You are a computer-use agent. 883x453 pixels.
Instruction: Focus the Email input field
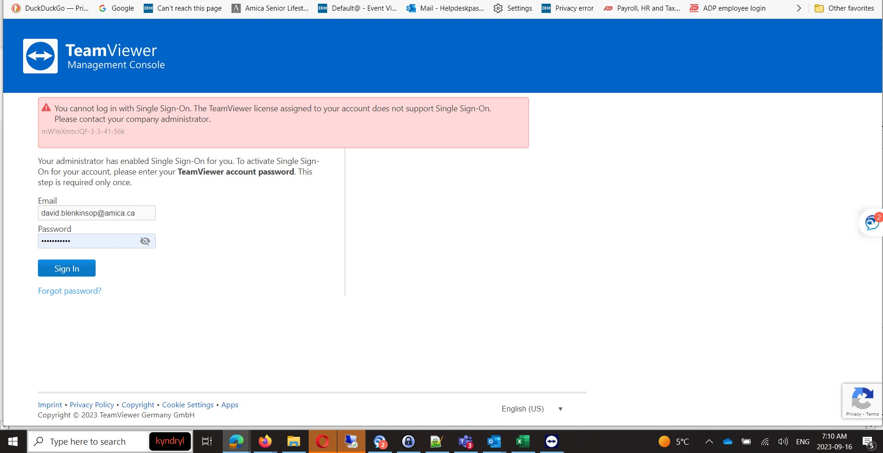[x=97, y=213]
